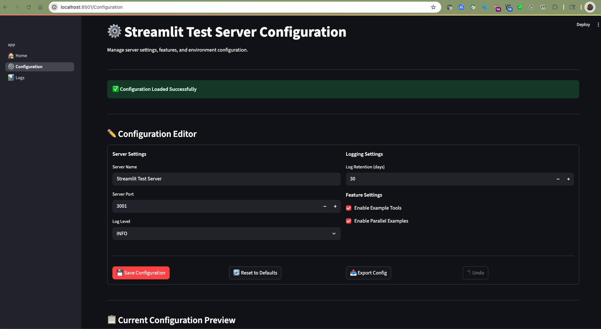Click the Configuration gear icon in sidebar
The image size is (601, 329).
[11, 67]
